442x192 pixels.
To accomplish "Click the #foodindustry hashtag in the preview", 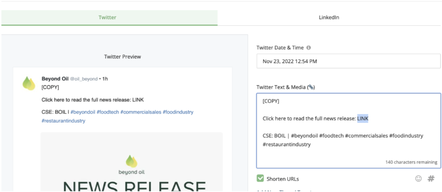I will point(178,112).
